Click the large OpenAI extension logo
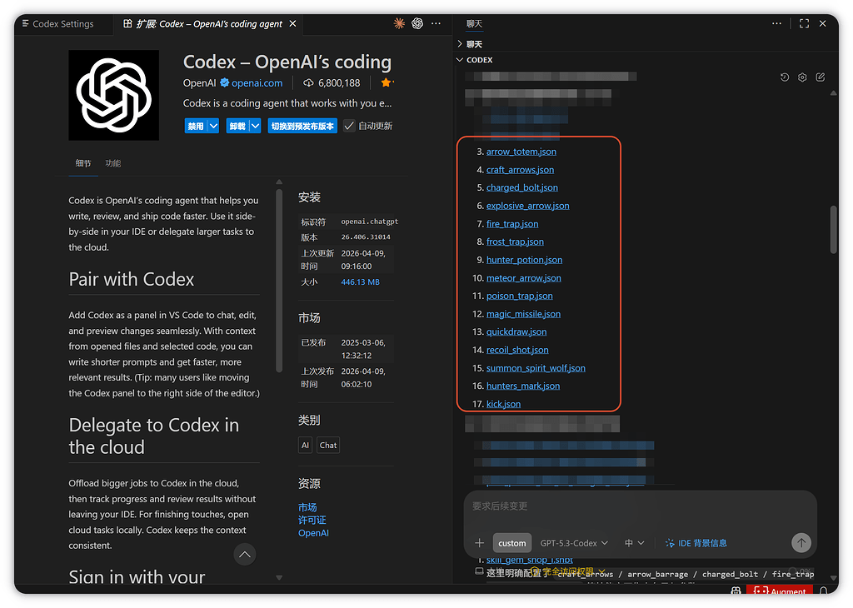The image size is (853, 608). pyautogui.click(x=113, y=95)
